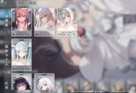
Task: Select the 仕事 category in the sidebar
Action: tap(6, 86)
